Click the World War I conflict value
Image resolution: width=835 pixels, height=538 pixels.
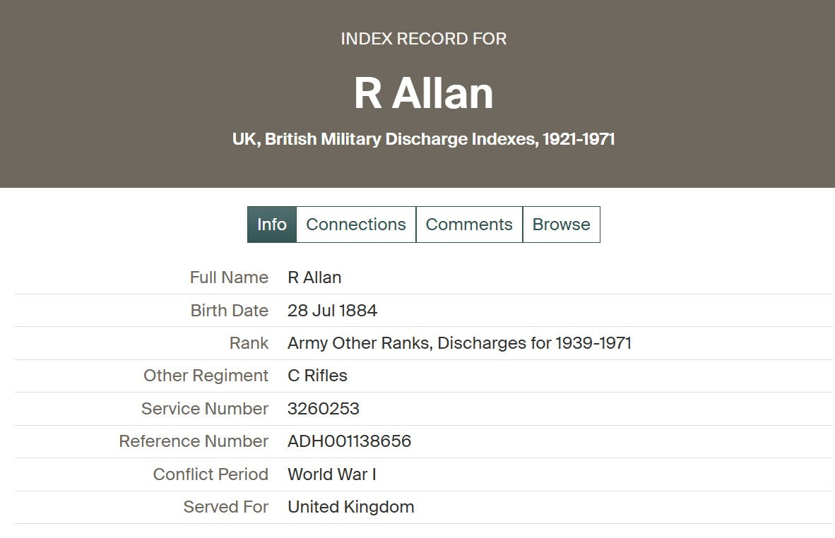pyautogui.click(x=331, y=474)
